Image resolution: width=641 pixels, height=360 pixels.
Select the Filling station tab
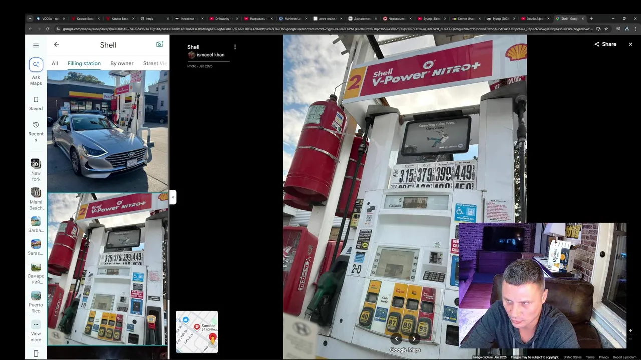84,63
